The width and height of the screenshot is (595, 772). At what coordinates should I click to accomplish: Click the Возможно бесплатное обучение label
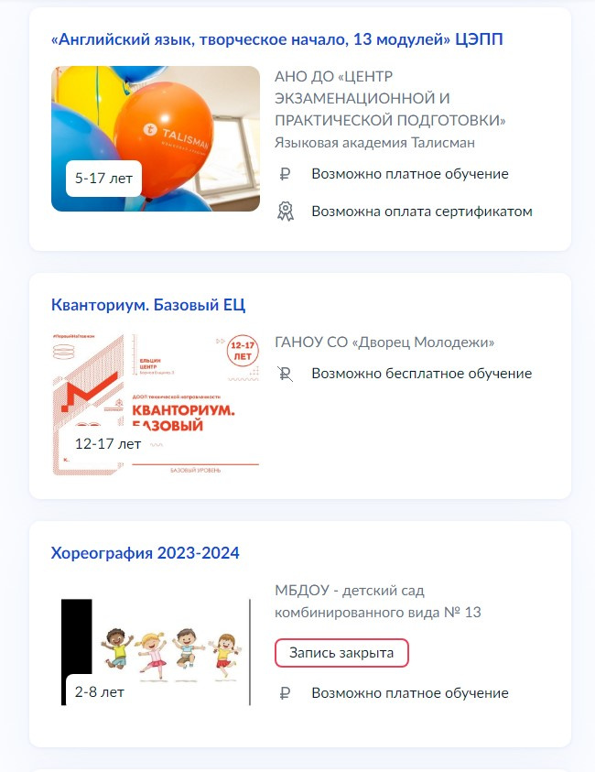[x=422, y=374]
